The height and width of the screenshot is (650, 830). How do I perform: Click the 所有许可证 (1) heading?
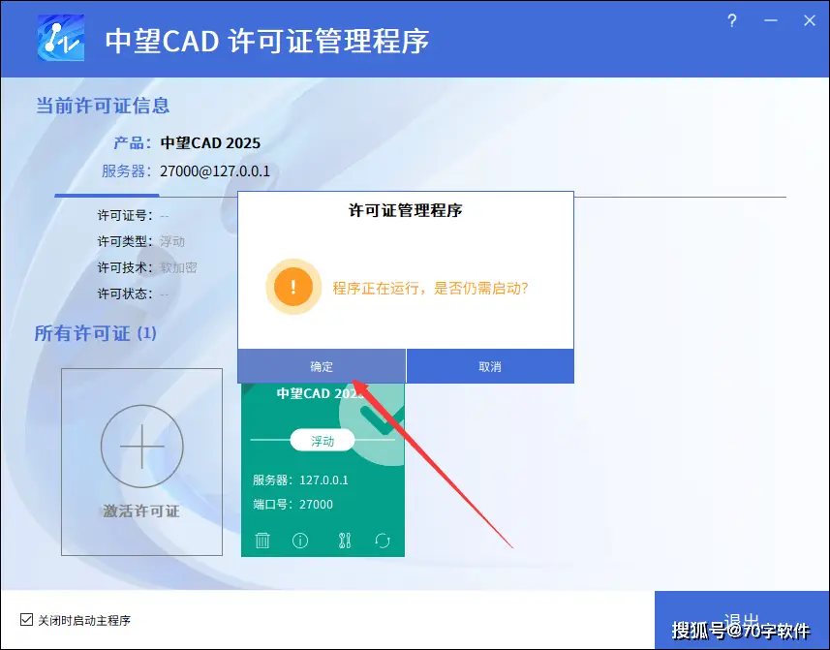click(x=95, y=333)
